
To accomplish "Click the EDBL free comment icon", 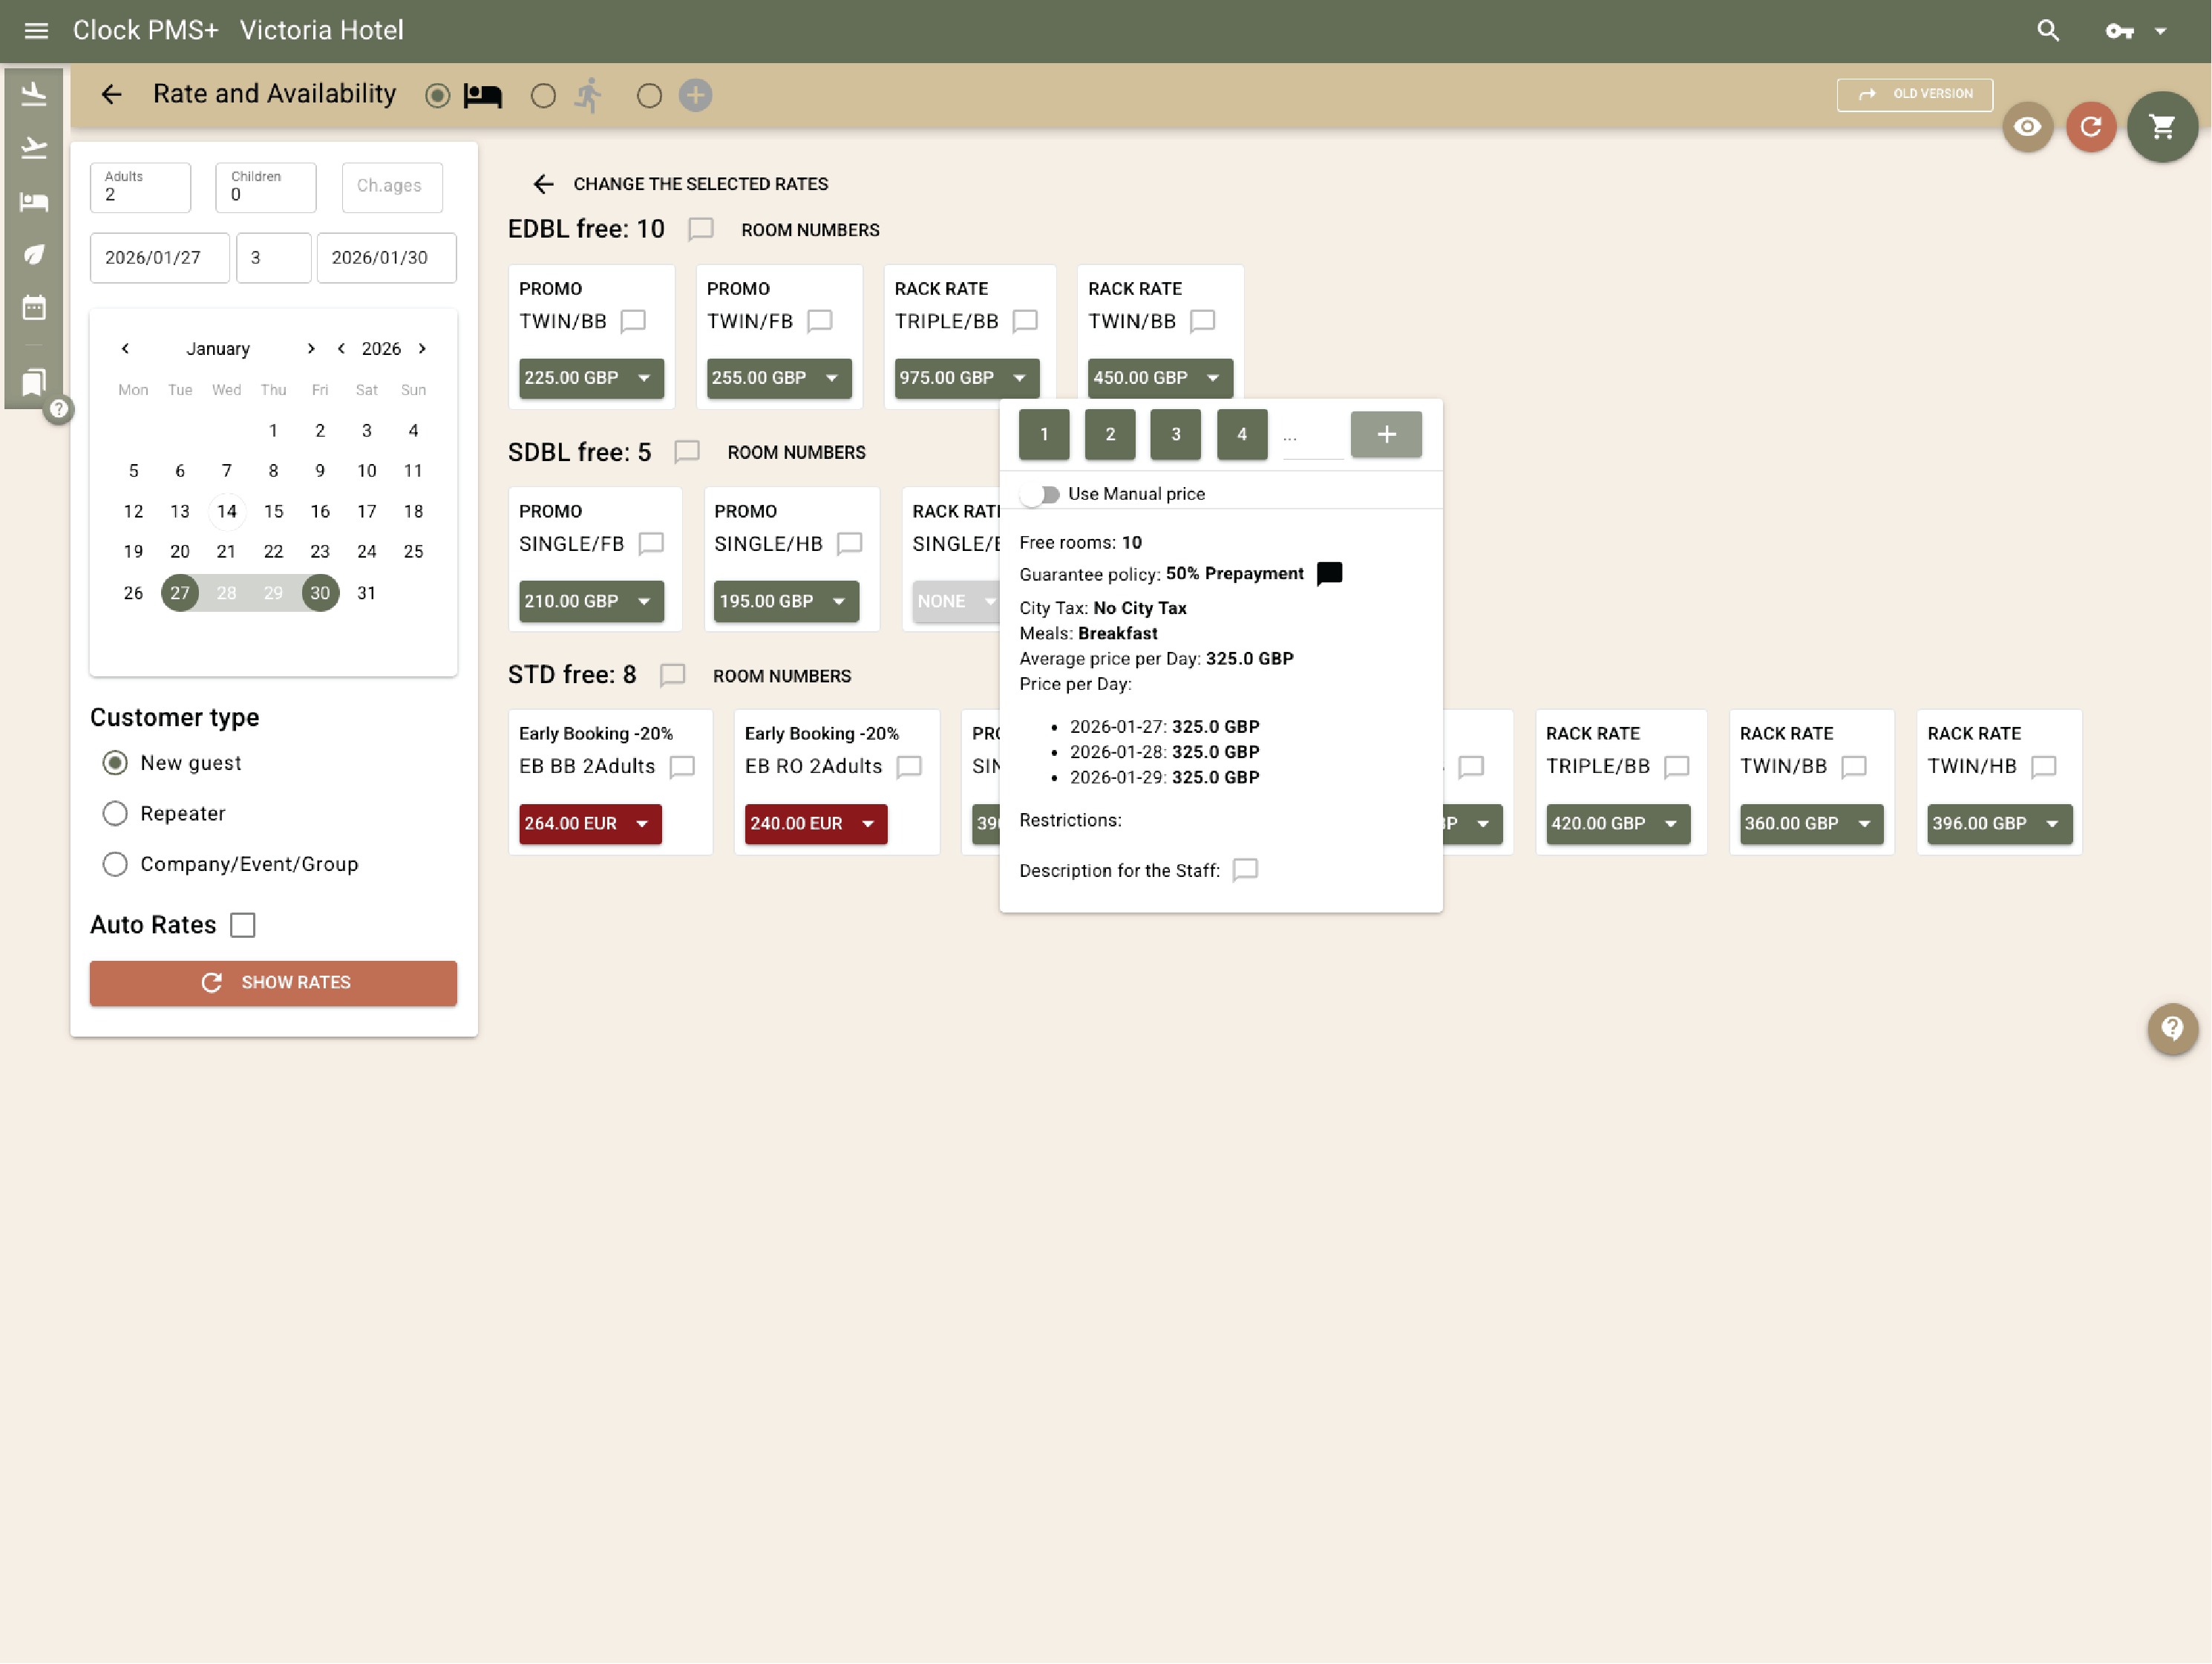I will (701, 229).
